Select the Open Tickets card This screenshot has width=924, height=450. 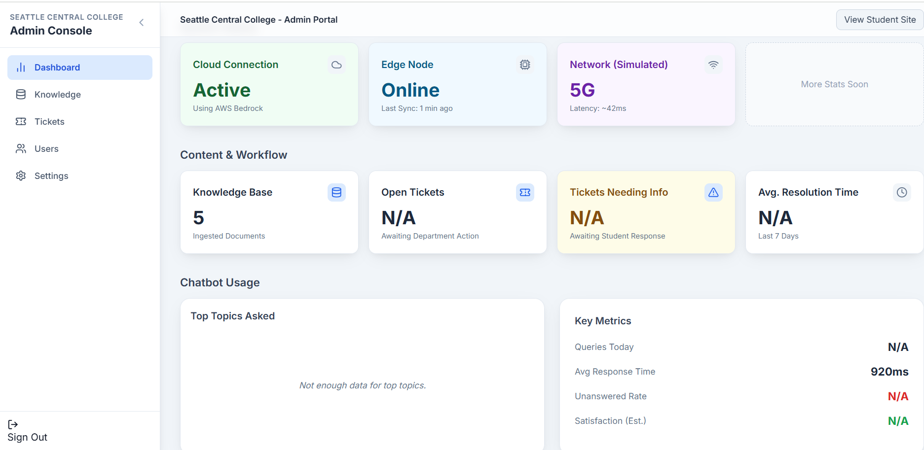[x=457, y=212]
